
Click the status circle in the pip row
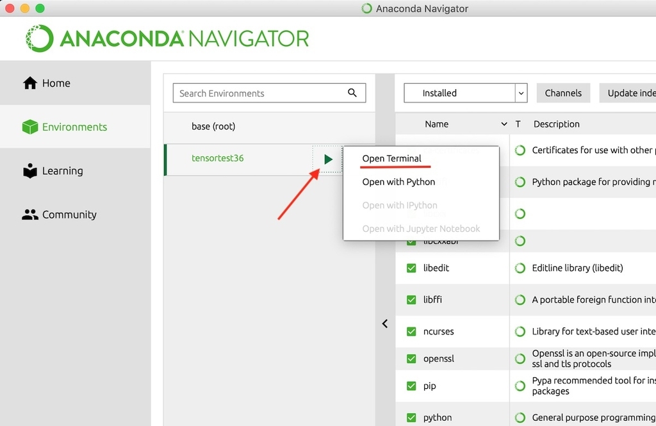[x=520, y=386]
